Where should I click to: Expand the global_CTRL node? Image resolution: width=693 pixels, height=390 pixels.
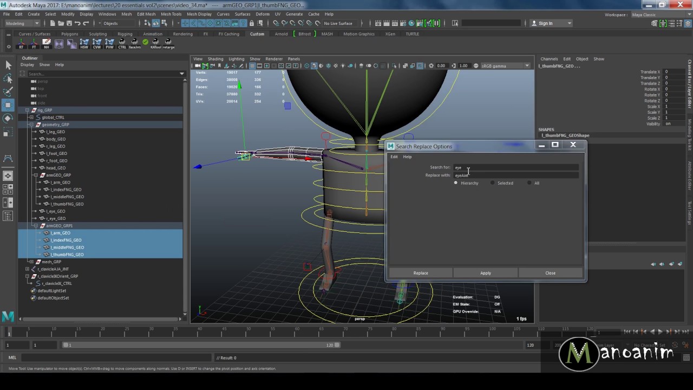31,117
